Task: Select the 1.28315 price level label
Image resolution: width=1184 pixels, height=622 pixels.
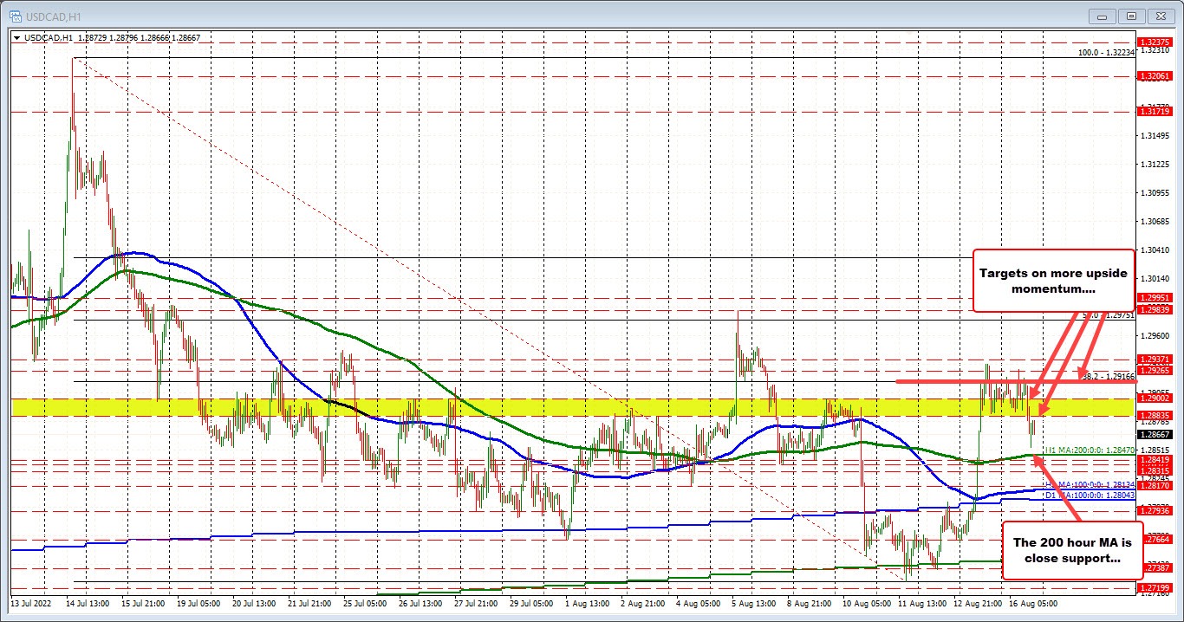Action: [x=1154, y=470]
